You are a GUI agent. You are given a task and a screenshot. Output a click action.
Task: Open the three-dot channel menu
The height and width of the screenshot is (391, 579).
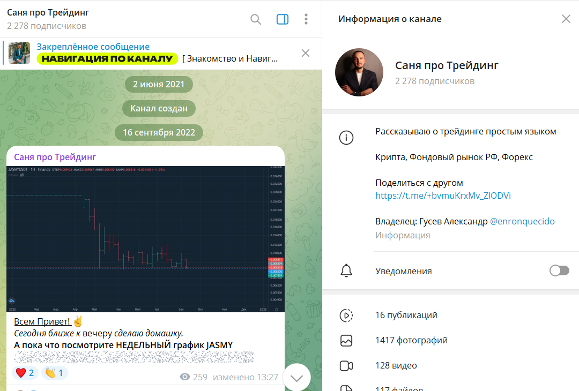coord(306,19)
